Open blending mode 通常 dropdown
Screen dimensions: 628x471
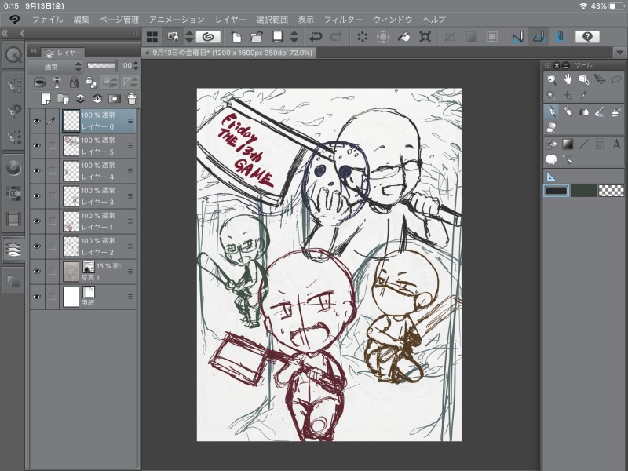pos(57,66)
